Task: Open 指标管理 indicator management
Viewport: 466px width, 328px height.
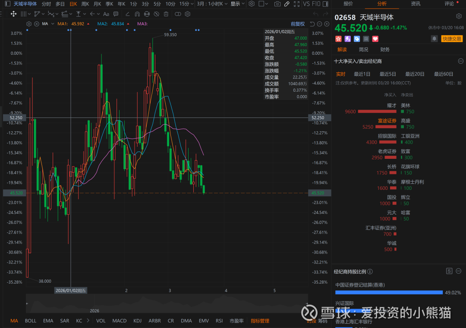Action: [260, 321]
